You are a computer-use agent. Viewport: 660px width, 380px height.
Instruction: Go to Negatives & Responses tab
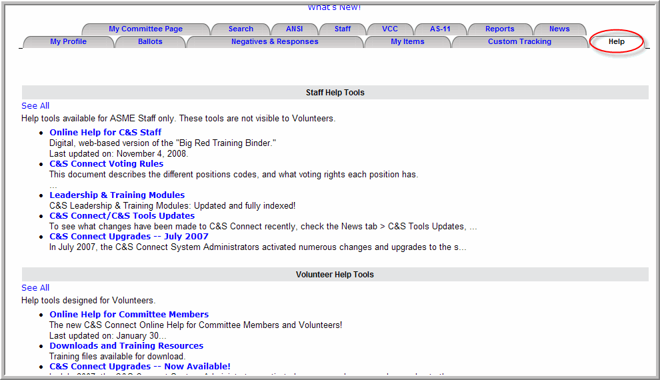click(275, 41)
